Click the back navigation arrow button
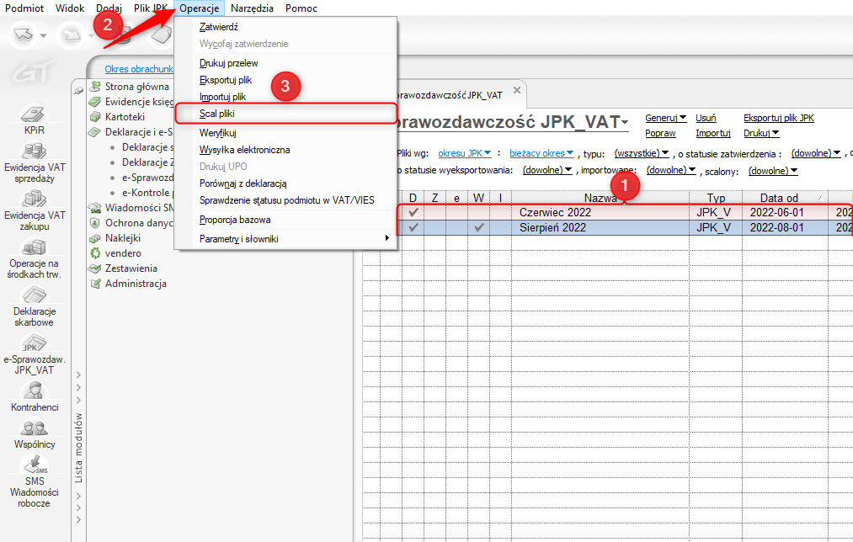This screenshot has width=853, height=542. pyautogui.click(x=23, y=35)
